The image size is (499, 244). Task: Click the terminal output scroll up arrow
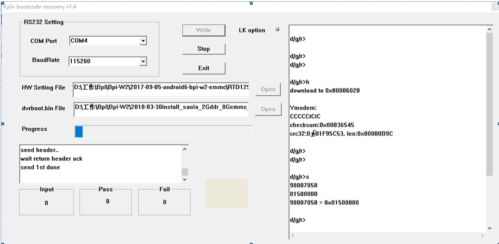click(x=489, y=31)
